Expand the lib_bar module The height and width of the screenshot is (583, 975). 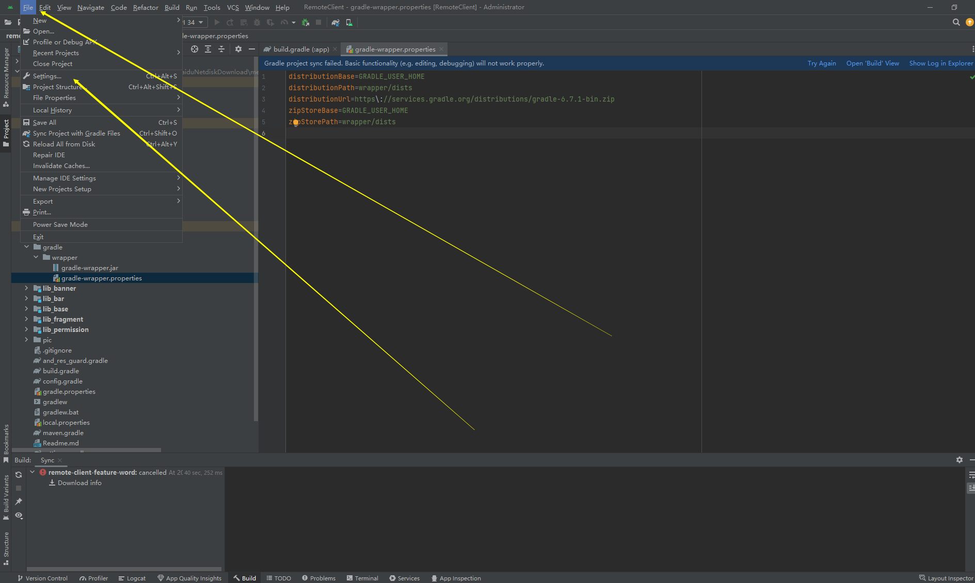(x=26, y=298)
